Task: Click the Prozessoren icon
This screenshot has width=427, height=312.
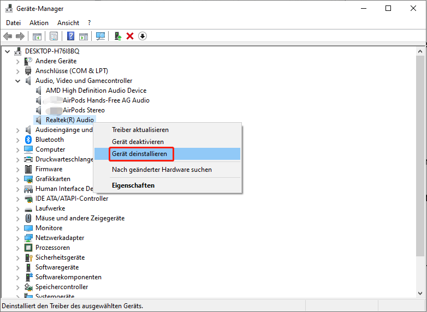Action: [x=28, y=248]
